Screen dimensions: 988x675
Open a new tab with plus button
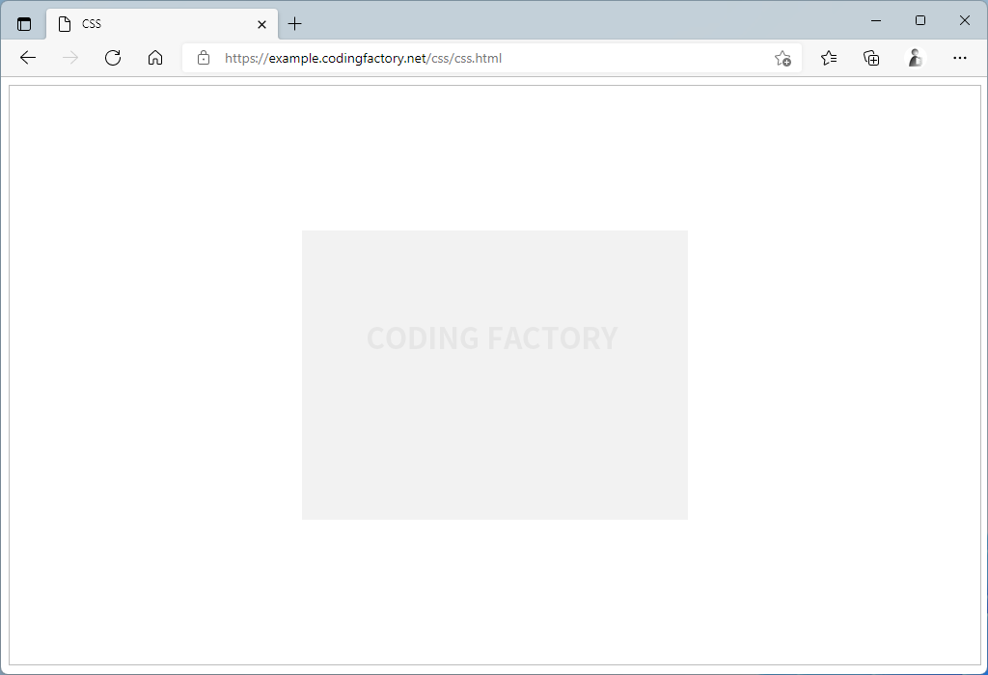pyautogui.click(x=294, y=24)
